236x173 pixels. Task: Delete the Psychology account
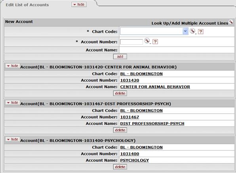pos(120,167)
